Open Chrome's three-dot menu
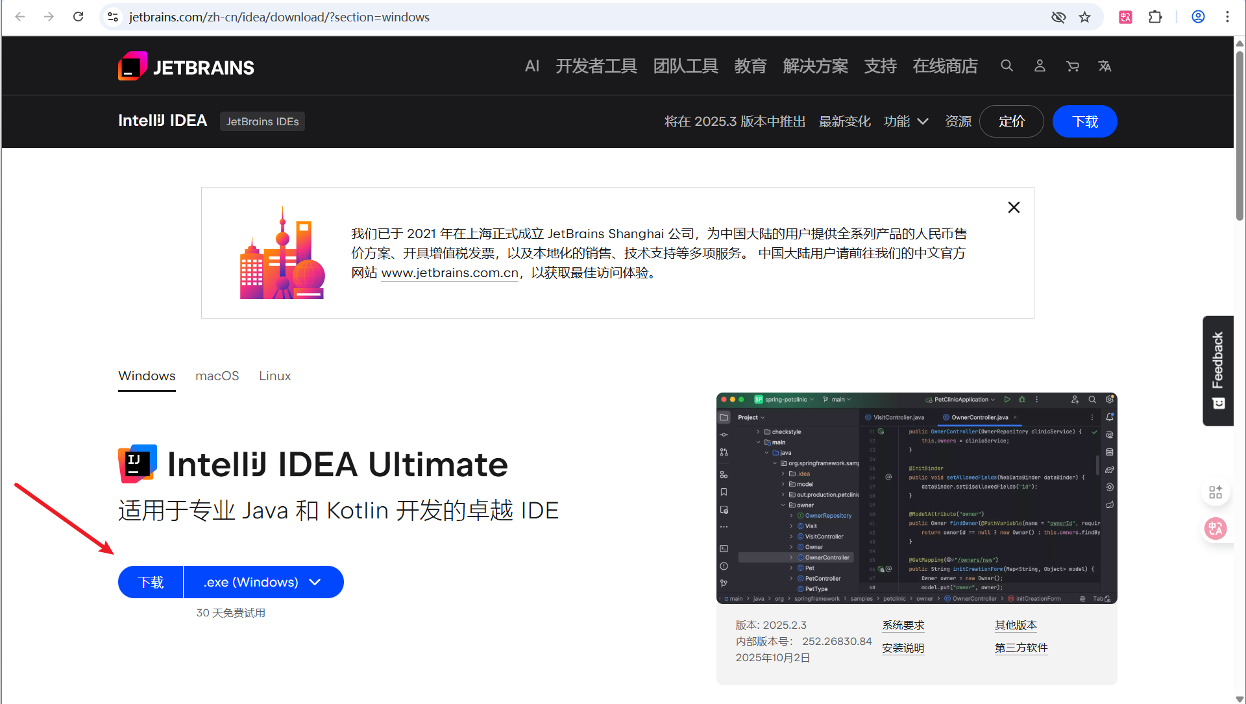The image size is (1246, 704). pyautogui.click(x=1227, y=17)
